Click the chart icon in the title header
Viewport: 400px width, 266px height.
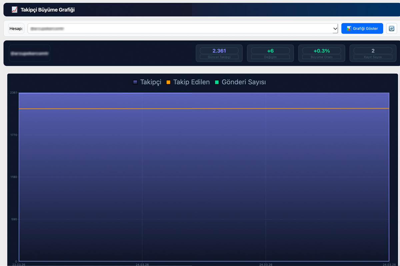tap(14, 10)
